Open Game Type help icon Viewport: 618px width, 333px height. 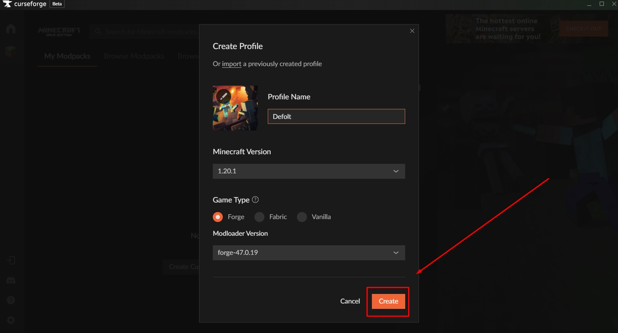click(x=256, y=200)
